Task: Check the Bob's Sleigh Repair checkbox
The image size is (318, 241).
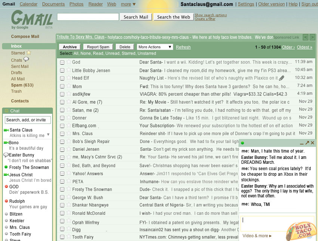Action: tap(62, 141)
